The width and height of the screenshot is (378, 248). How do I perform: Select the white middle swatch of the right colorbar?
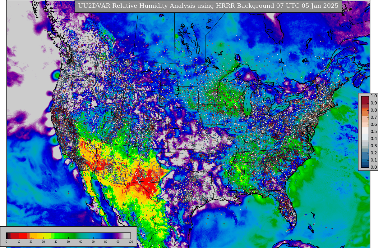(365, 130)
